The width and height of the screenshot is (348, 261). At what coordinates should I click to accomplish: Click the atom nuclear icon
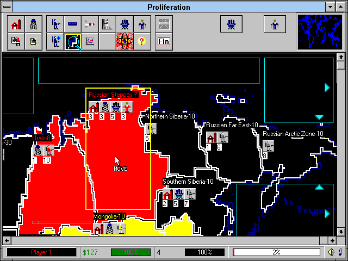[x=125, y=41]
